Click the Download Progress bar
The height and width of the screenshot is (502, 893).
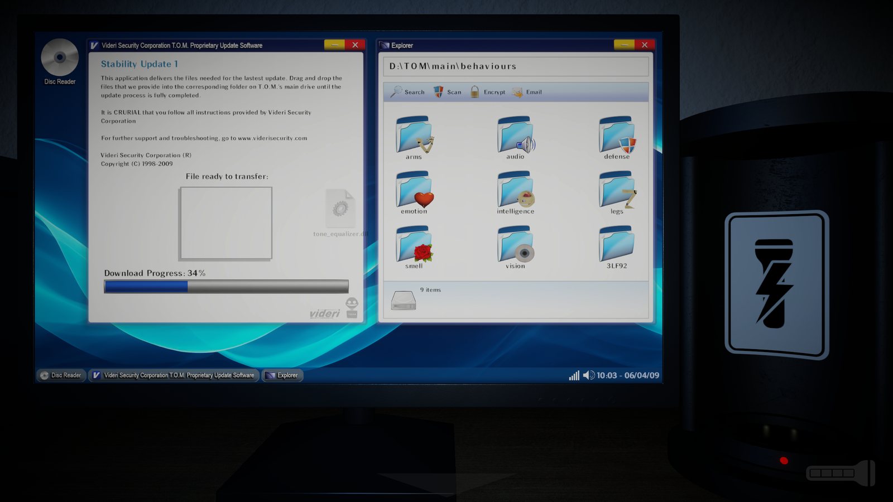226,287
